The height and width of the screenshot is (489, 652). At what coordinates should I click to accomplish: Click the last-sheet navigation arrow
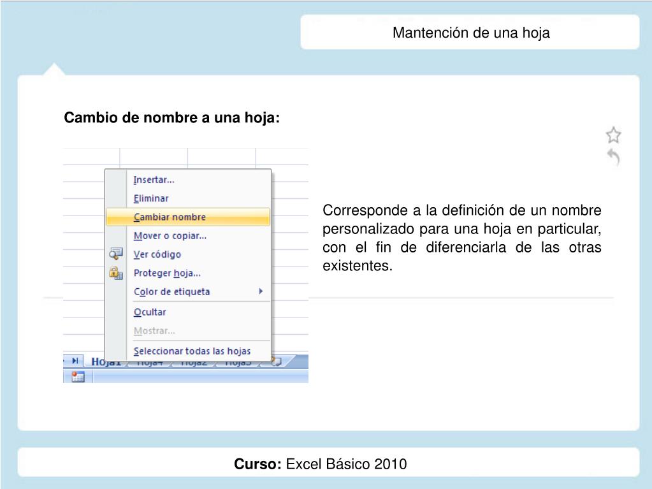75,360
